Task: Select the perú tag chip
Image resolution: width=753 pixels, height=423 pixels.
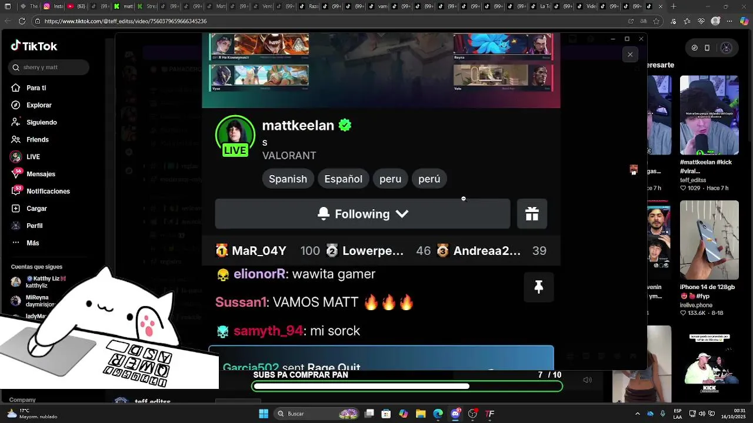Action: [x=429, y=179]
